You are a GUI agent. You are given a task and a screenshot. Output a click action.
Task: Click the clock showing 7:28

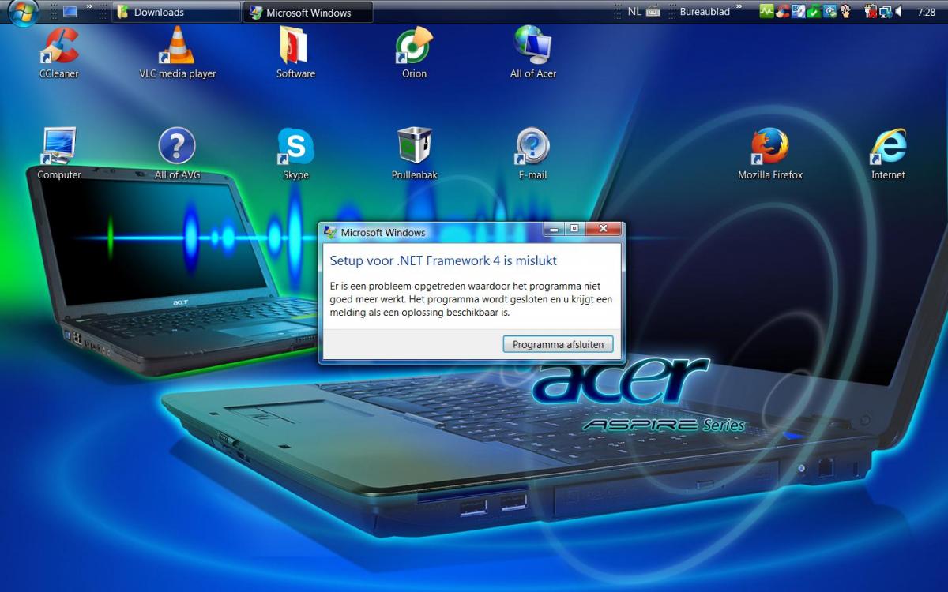coord(927,13)
